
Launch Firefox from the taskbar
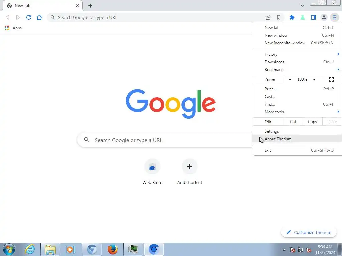pos(113,249)
